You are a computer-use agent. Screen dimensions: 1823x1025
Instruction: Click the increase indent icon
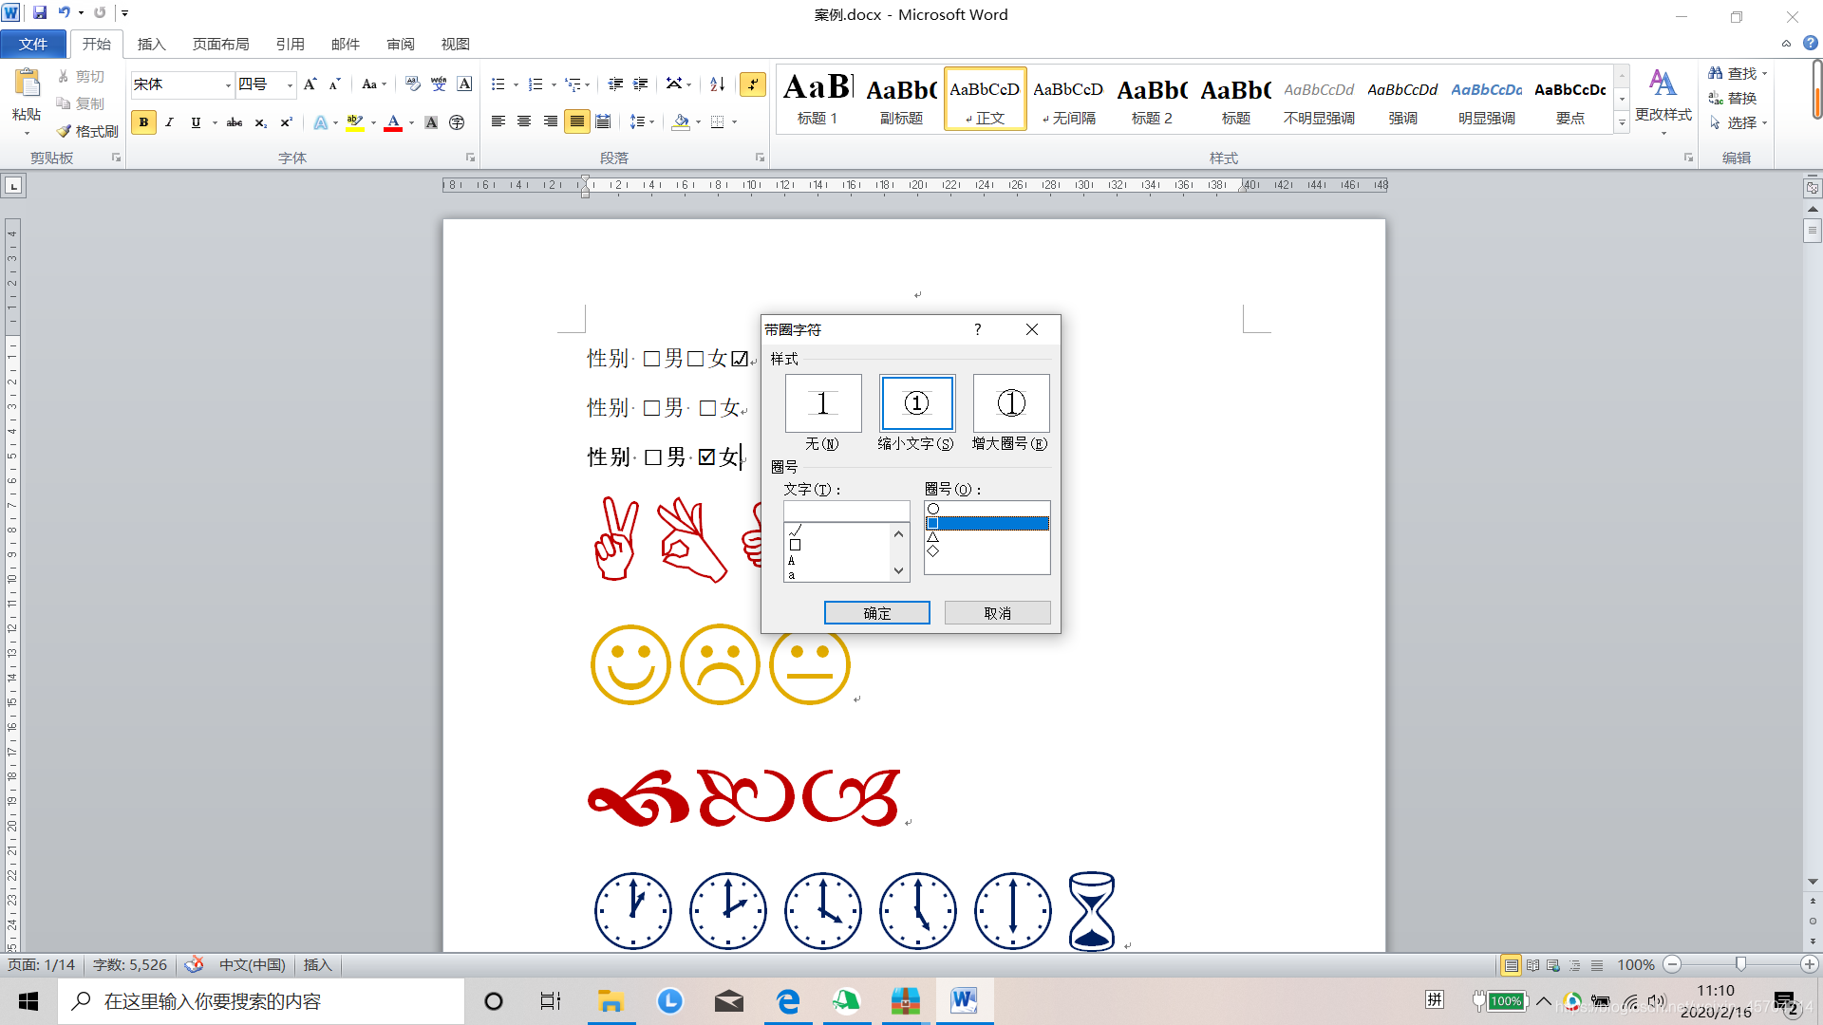(641, 84)
